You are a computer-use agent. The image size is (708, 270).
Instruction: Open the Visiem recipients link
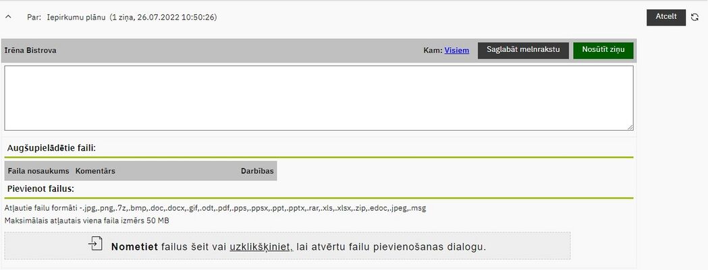pos(456,50)
